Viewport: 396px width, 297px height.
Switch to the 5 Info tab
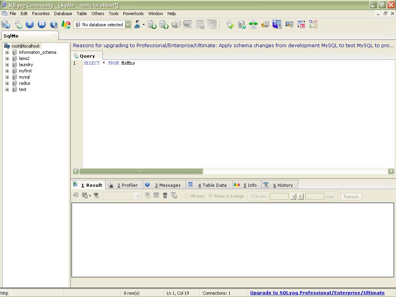pos(246,185)
